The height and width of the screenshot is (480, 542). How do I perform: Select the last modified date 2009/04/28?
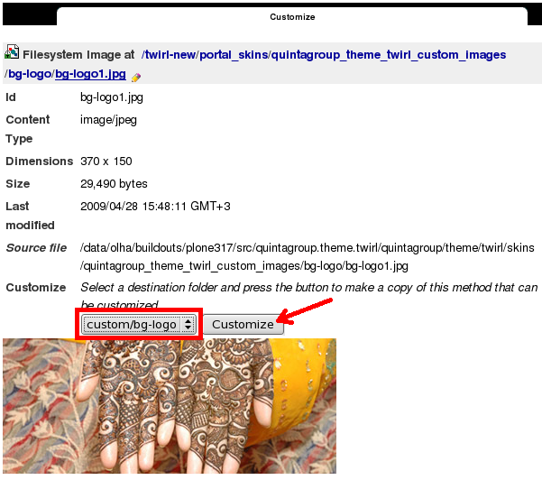click(109, 207)
